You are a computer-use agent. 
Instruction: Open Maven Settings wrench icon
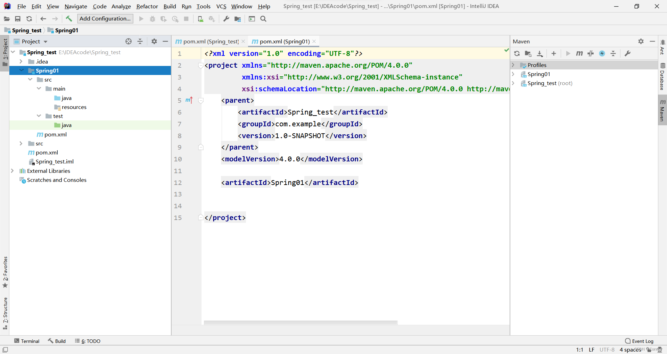pos(627,53)
